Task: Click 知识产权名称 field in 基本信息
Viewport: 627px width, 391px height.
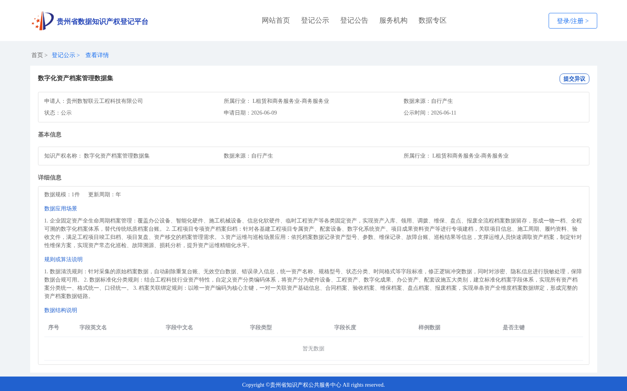Action: (x=97, y=156)
